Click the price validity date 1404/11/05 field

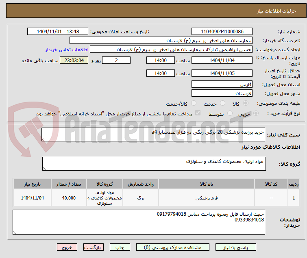pyautogui.click(x=222, y=73)
